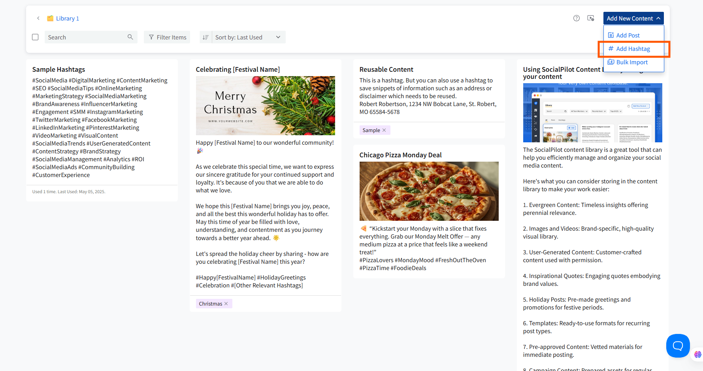The width and height of the screenshot is (703, 371).
Task: Click the help question mark icon
Action: [x=577, y=18]
